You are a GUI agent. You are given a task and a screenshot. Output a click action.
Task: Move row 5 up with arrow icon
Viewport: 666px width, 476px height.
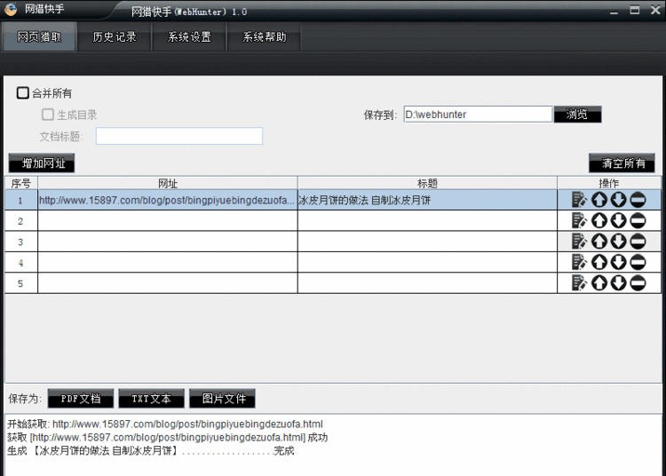tap(599, 282)
